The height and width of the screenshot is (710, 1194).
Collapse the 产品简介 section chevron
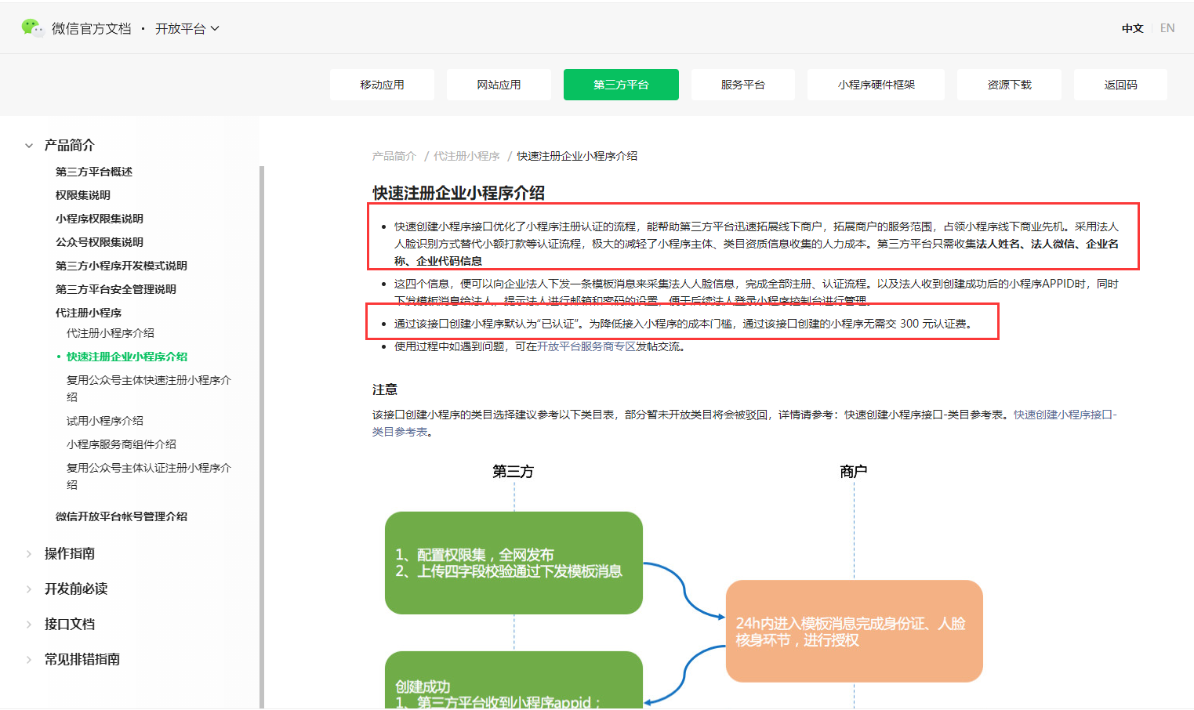pos(29,146)
